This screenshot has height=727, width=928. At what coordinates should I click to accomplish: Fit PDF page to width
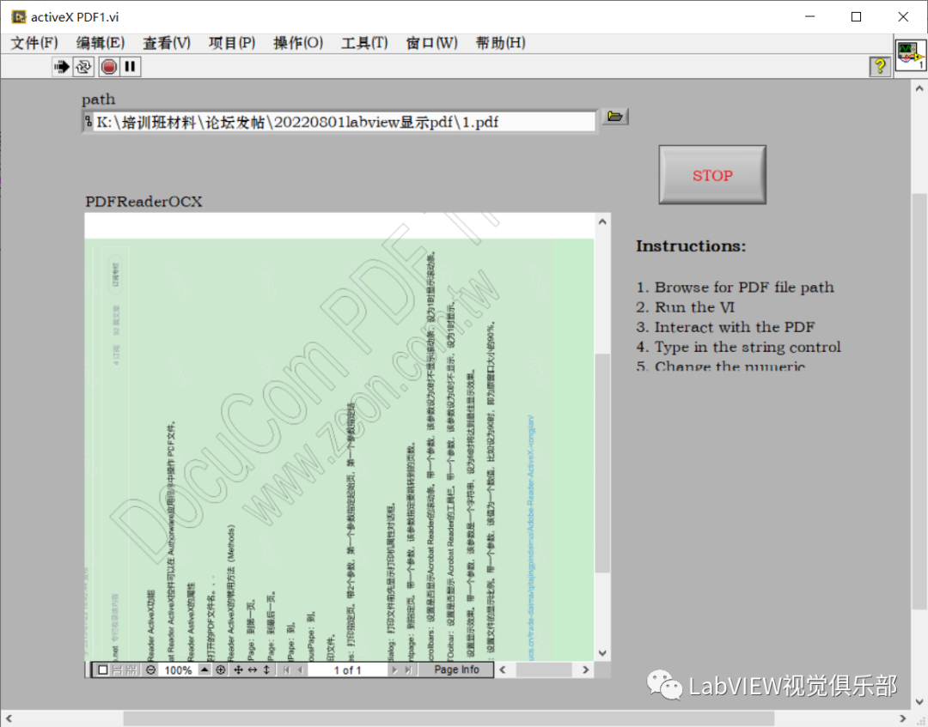coord(252,669)
